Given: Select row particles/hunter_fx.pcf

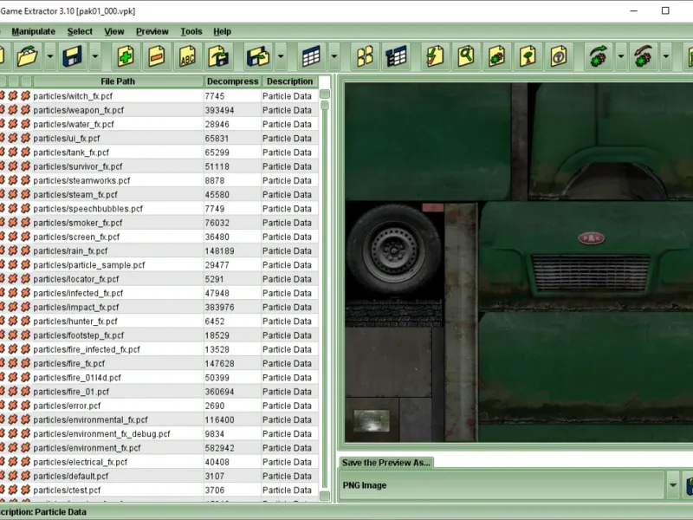Looking at the screenshot, I should coord(159,321).
